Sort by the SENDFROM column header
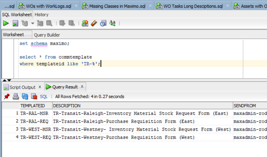The image size is (267, 157). point(250,106)
